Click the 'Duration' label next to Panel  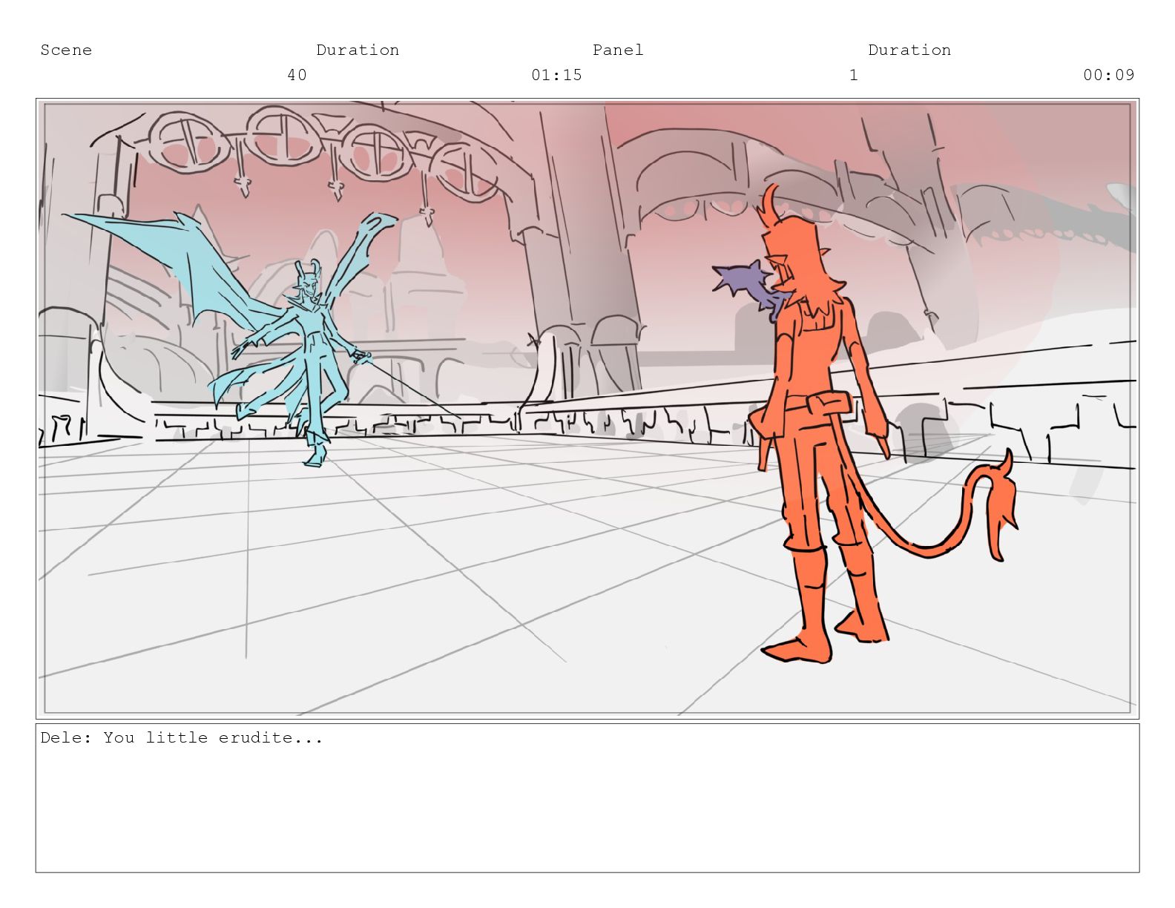pos(909,50)
